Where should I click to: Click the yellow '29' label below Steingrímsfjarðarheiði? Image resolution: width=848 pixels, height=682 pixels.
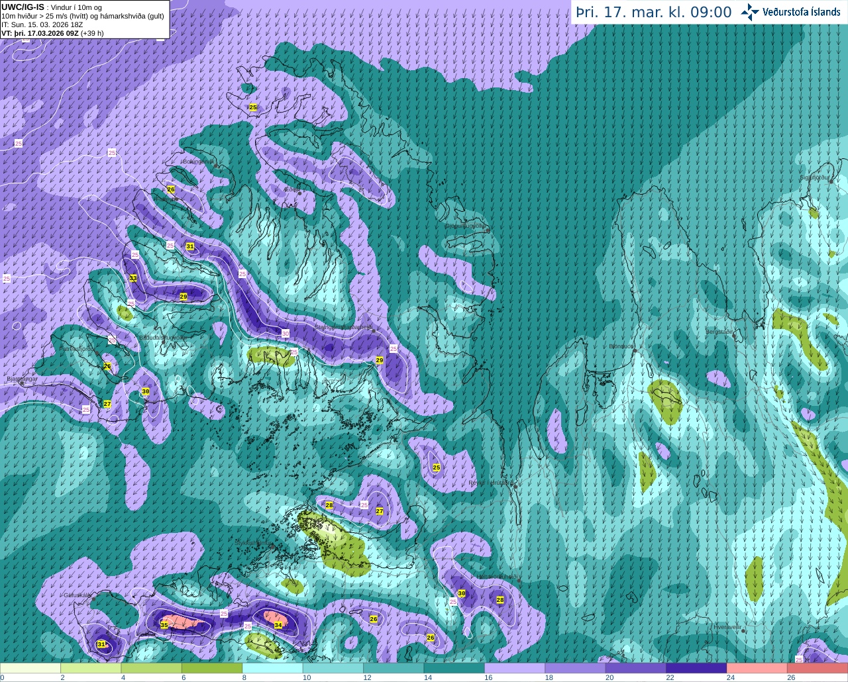[380, 360]
